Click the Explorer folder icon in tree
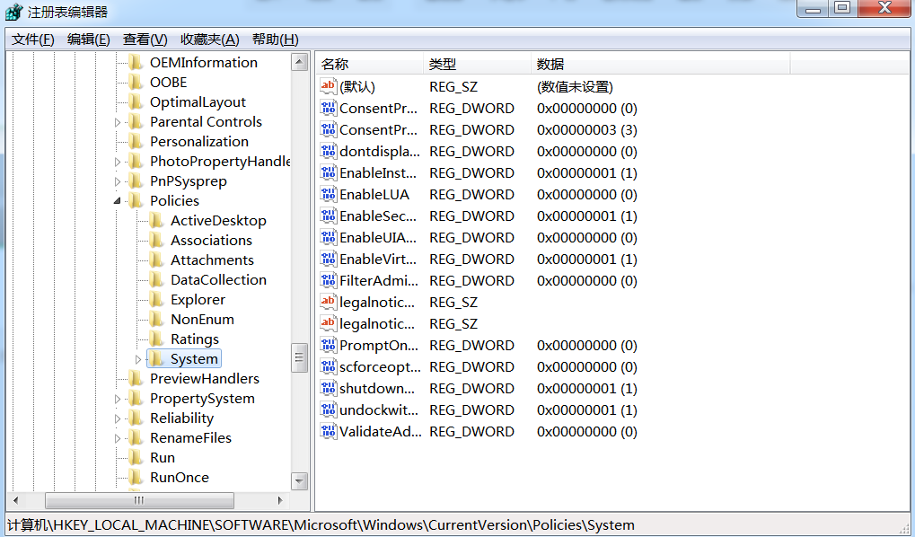 (157, 300)
